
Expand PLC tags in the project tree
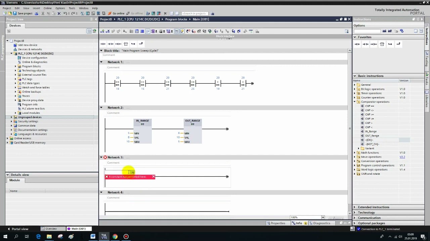pyautogui.click(x=15, y=79)
